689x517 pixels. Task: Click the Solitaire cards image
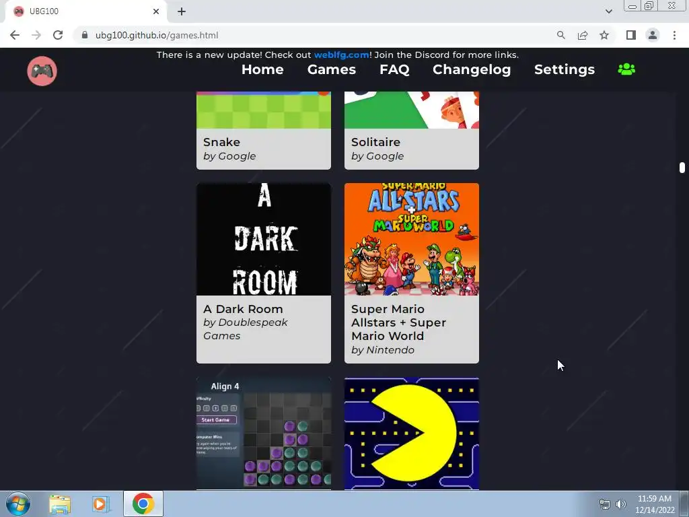(412, 110)
